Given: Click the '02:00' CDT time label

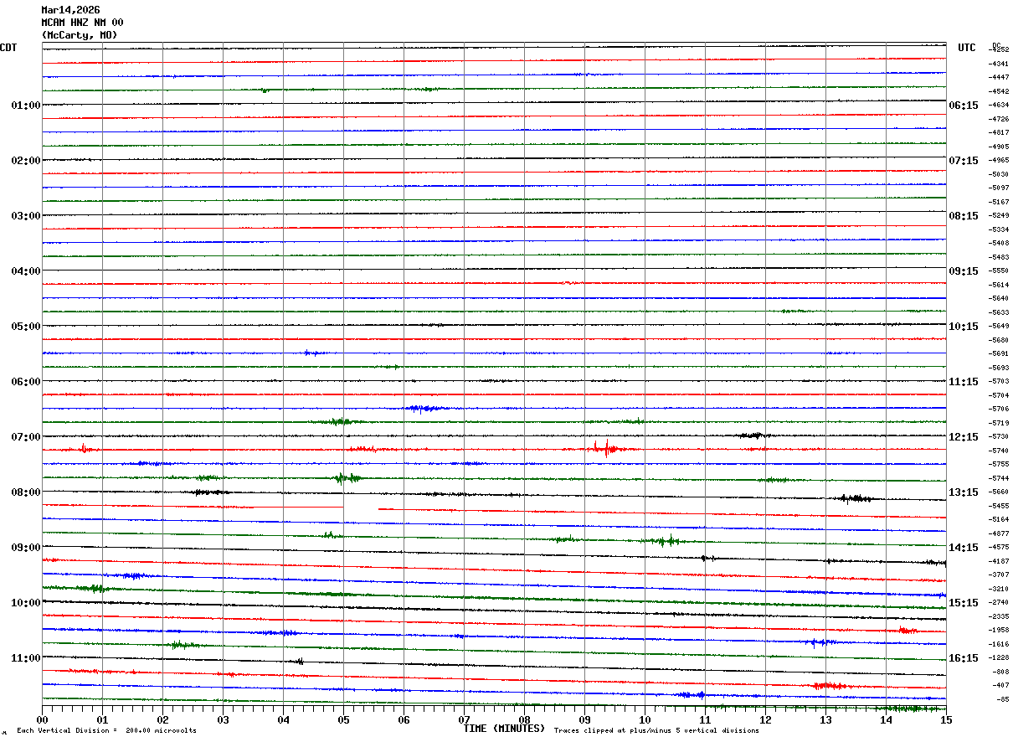Looking at the screenshot, I should [x=26, y=161].
